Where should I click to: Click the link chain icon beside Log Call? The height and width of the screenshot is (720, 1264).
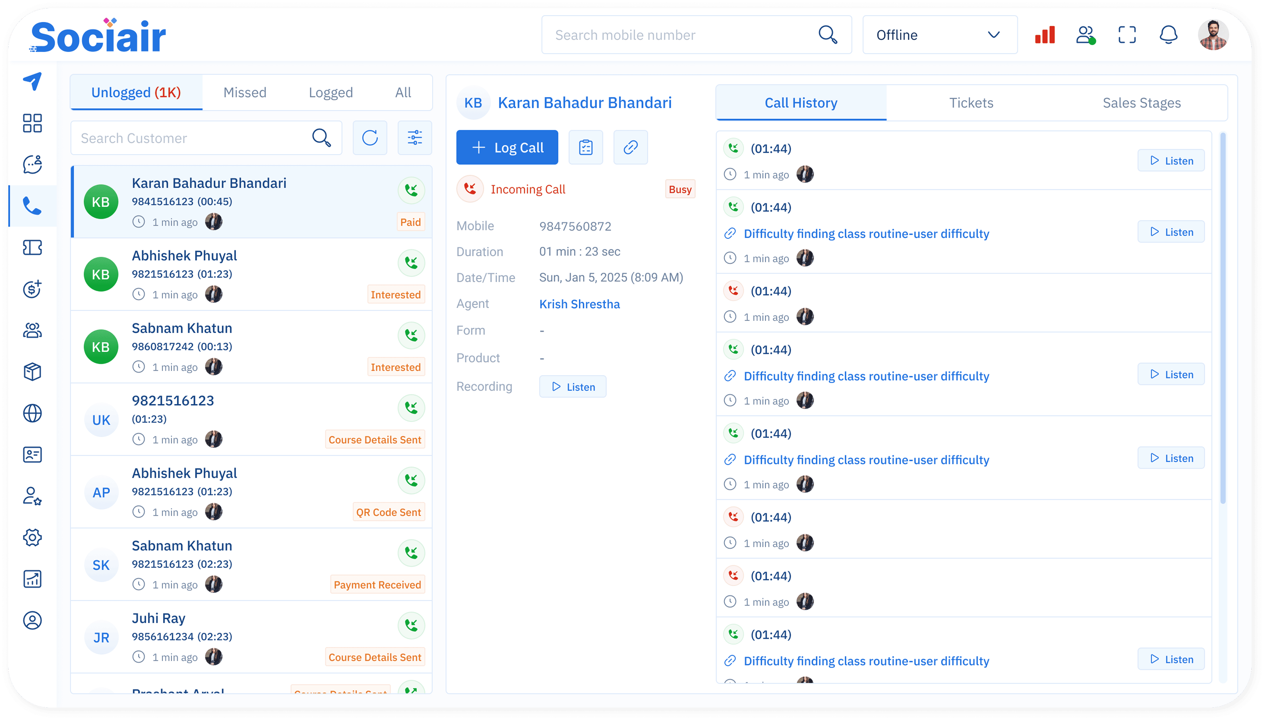click(630, 147)
